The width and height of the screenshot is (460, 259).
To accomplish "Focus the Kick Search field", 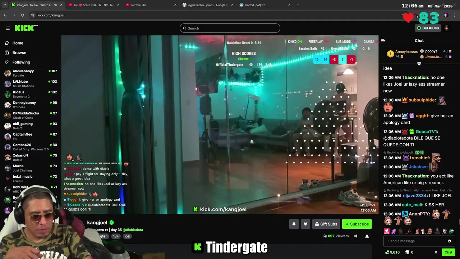I will [x=230, y=28].
